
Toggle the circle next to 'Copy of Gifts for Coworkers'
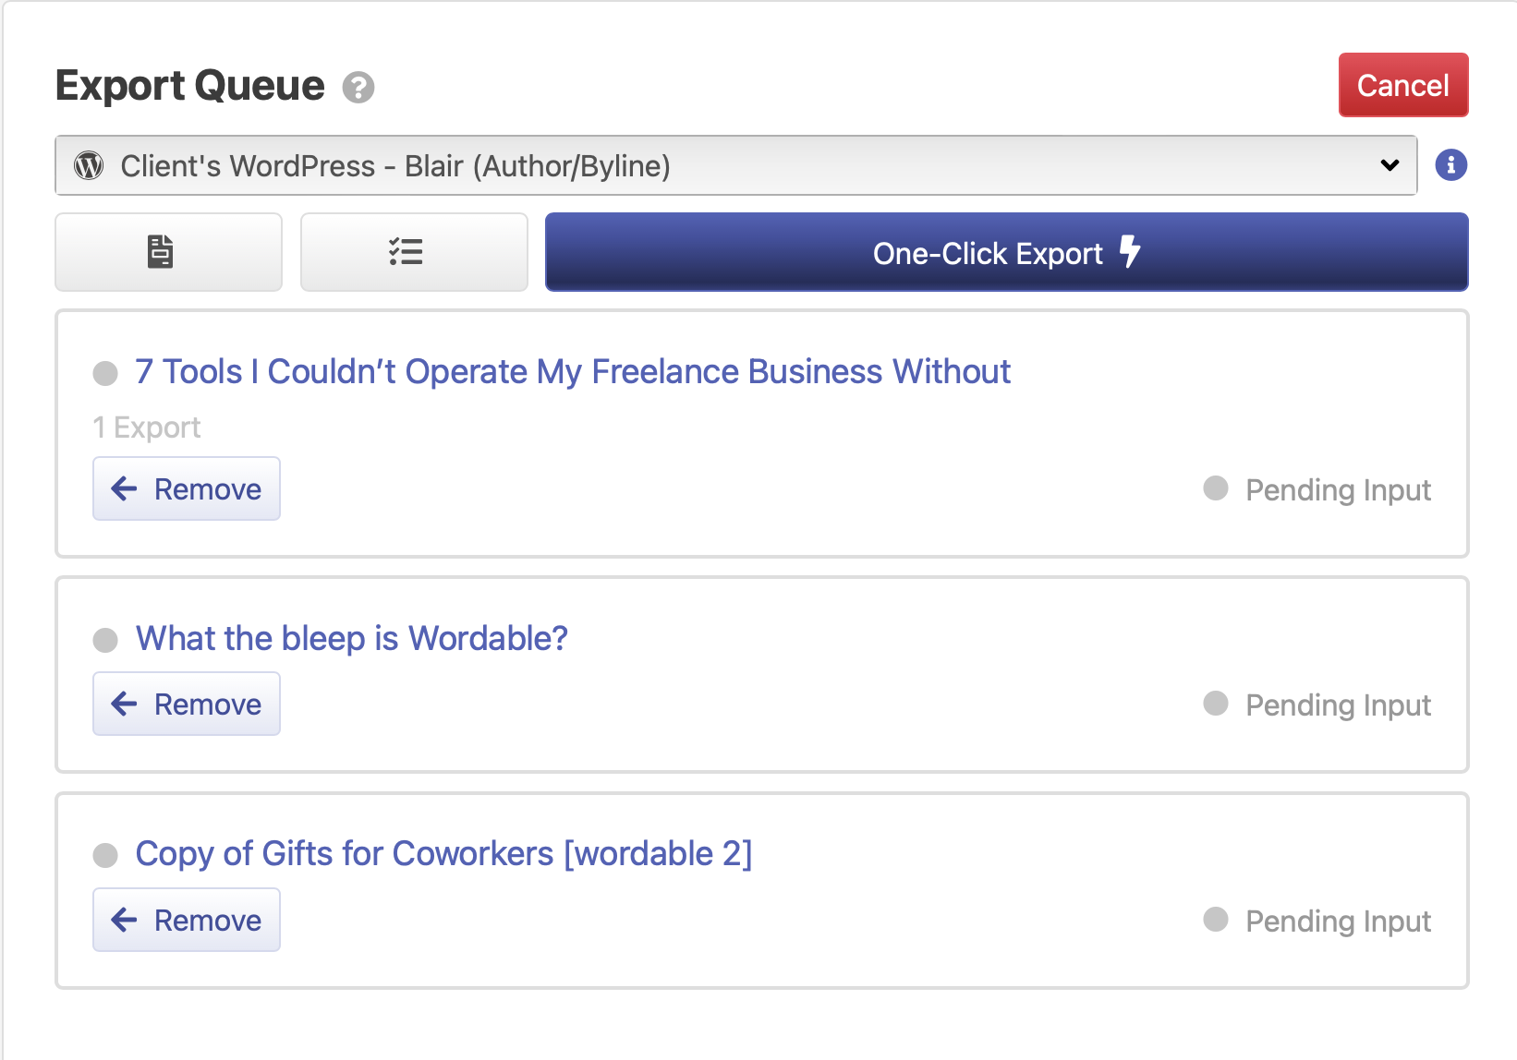pos(104,854)
